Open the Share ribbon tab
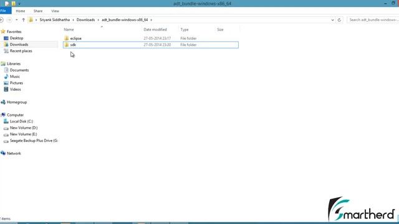399x224 pixels. pyautogui.click(x=38, y=11)
